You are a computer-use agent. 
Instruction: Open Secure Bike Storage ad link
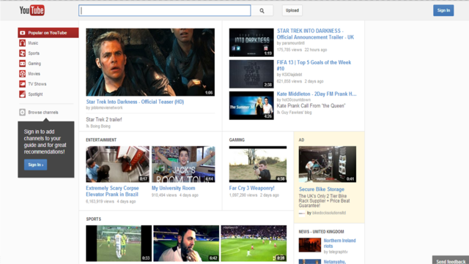point(322,189)
